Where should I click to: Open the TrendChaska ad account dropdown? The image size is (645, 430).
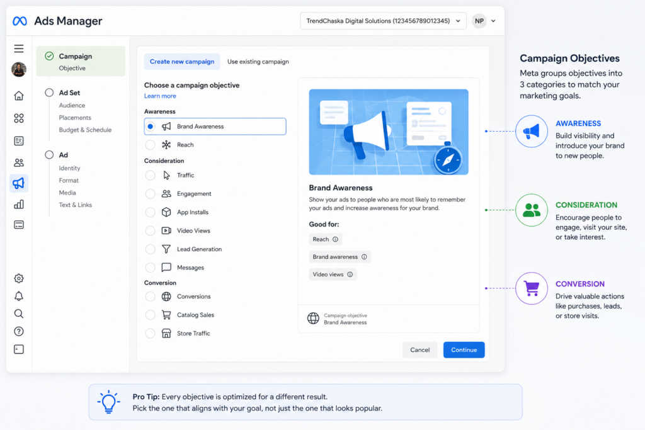pyautogui.click(x=384, y=21)
